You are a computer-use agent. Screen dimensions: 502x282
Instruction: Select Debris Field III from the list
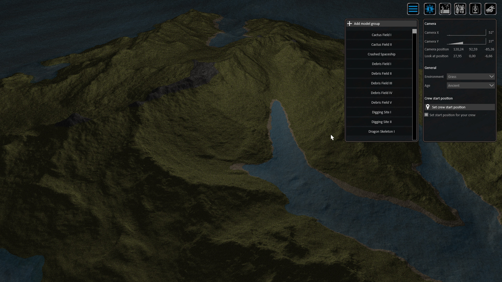click(x=381, y=83)
